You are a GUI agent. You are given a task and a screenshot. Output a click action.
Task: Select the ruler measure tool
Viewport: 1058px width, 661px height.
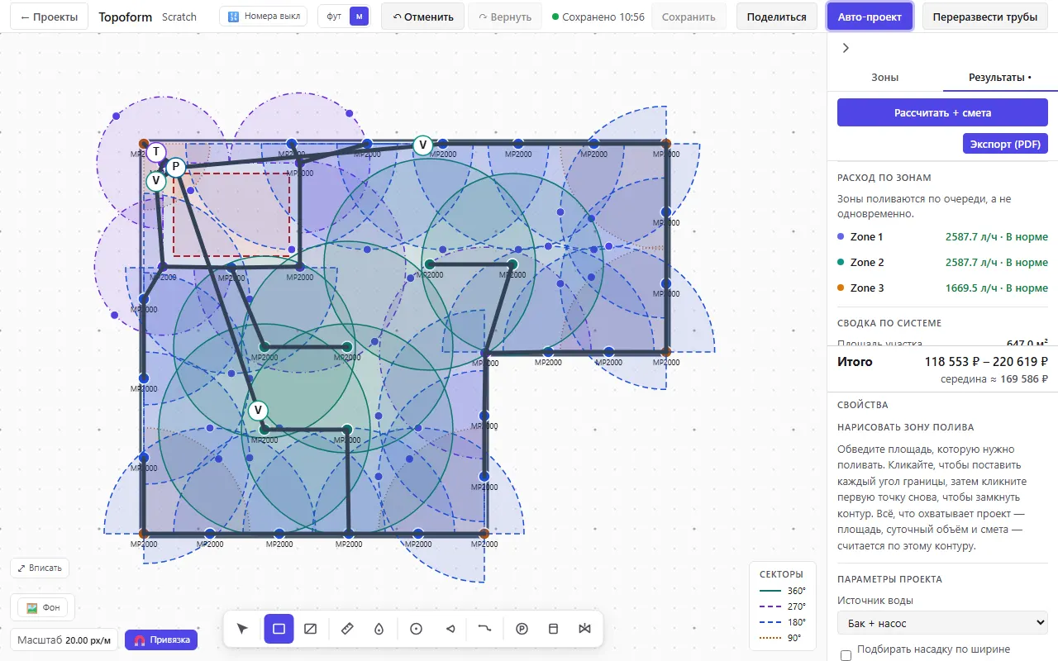point(347,629)
